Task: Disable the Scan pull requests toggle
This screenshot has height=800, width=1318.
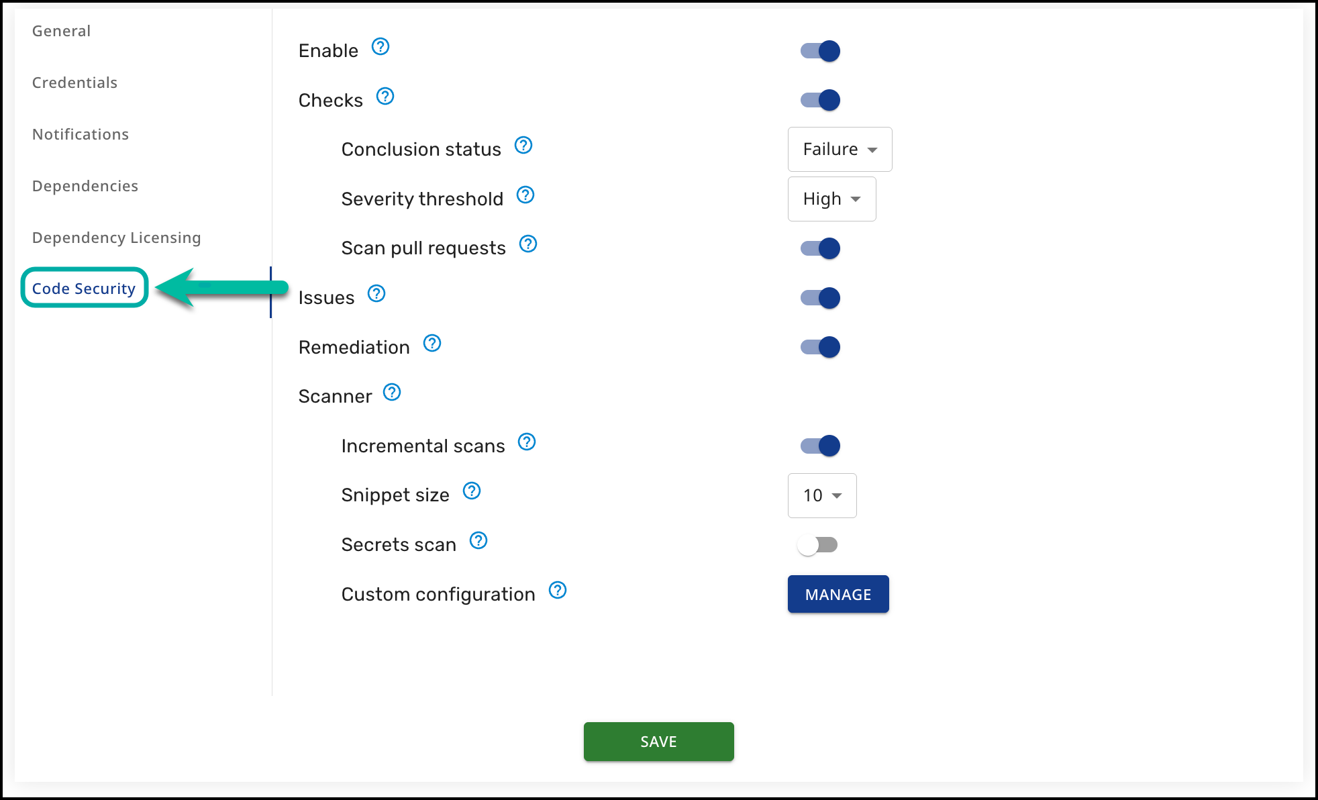Action: click(821, 248)
